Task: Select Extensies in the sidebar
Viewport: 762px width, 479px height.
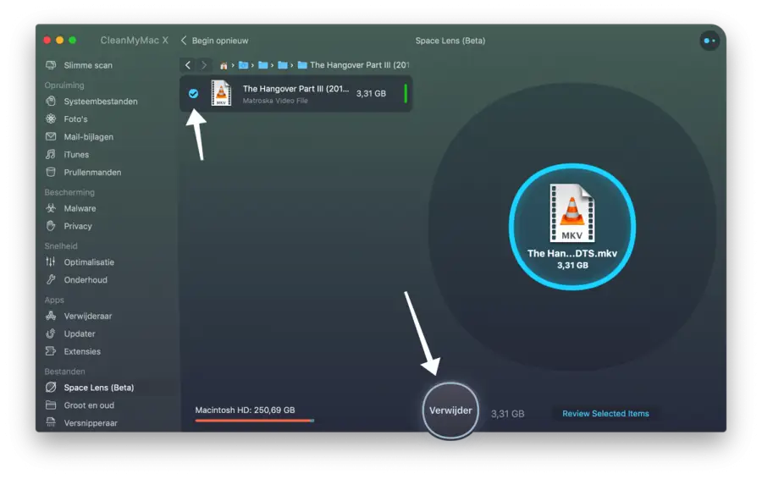Action: 82,351
